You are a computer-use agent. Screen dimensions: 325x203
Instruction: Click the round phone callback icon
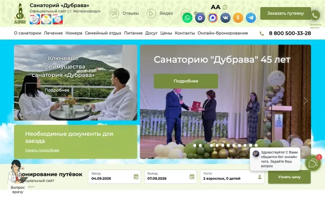(315, 15)
